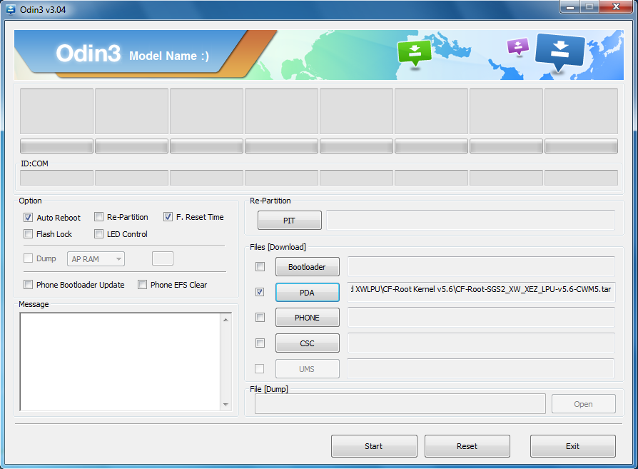This screenshot has width=638, height=469.
Task: Click the PIT file path field
Action: coord(470,221)
